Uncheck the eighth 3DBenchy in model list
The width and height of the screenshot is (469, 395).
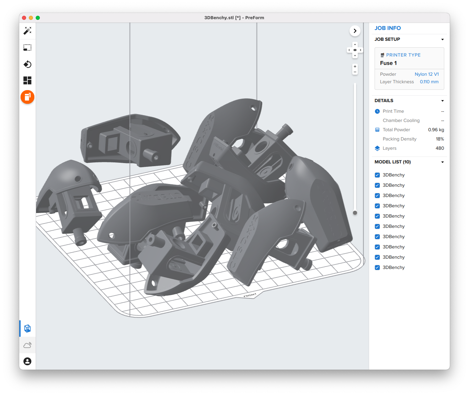[377, 247]
